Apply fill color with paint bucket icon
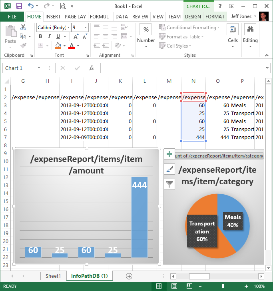 point(58,46)
